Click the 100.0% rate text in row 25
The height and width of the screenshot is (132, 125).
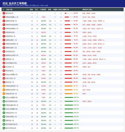(76, 105)
